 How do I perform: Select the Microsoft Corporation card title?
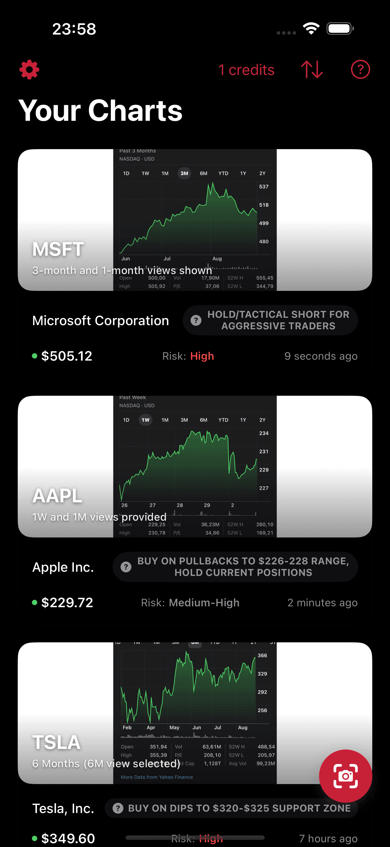click(x=101, y=321)
